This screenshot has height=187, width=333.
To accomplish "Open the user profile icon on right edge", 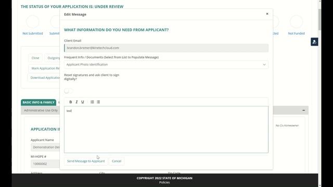I will [314, 42].
